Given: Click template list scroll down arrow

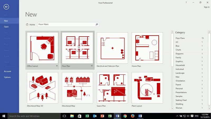Looking at the screenshot, I should (x=172, y=109).
